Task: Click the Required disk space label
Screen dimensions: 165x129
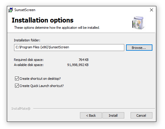Action: click(x=29, y=60)
